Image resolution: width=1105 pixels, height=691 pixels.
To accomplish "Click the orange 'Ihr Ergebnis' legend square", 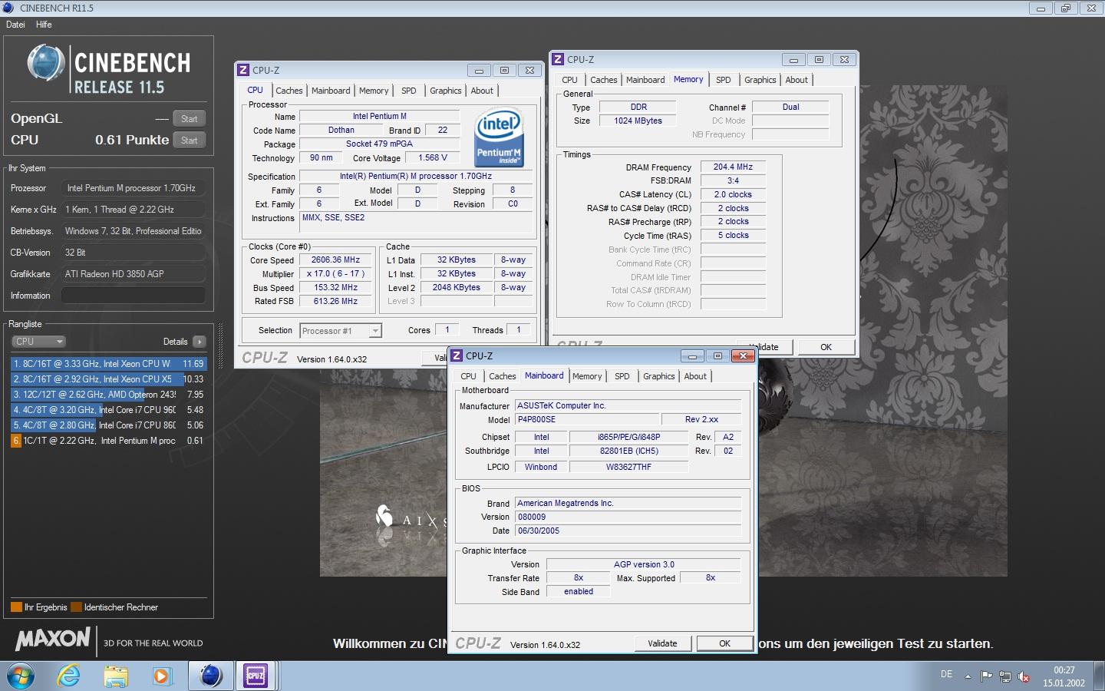I will point(16,607).
